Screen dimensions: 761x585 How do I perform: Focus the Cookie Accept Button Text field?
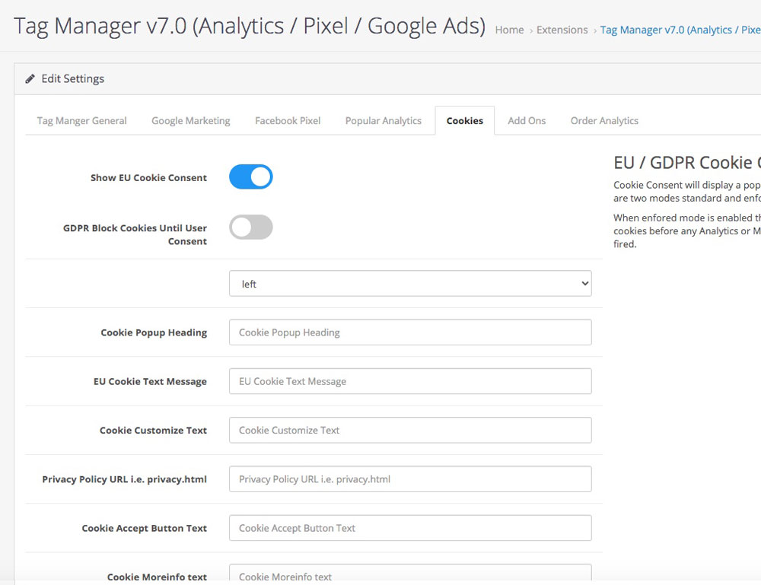pos(410,528)
